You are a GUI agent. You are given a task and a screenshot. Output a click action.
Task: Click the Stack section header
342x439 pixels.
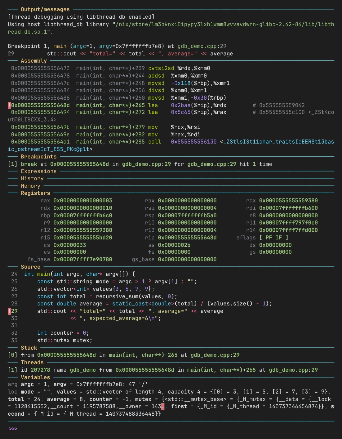(x=29, y=348)
